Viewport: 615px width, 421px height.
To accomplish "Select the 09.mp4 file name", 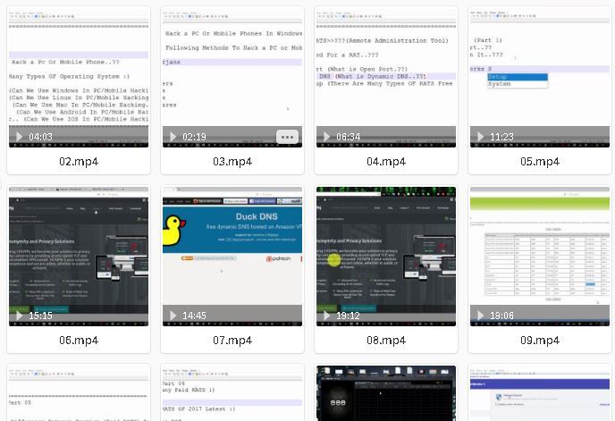I will pos(540,341).
